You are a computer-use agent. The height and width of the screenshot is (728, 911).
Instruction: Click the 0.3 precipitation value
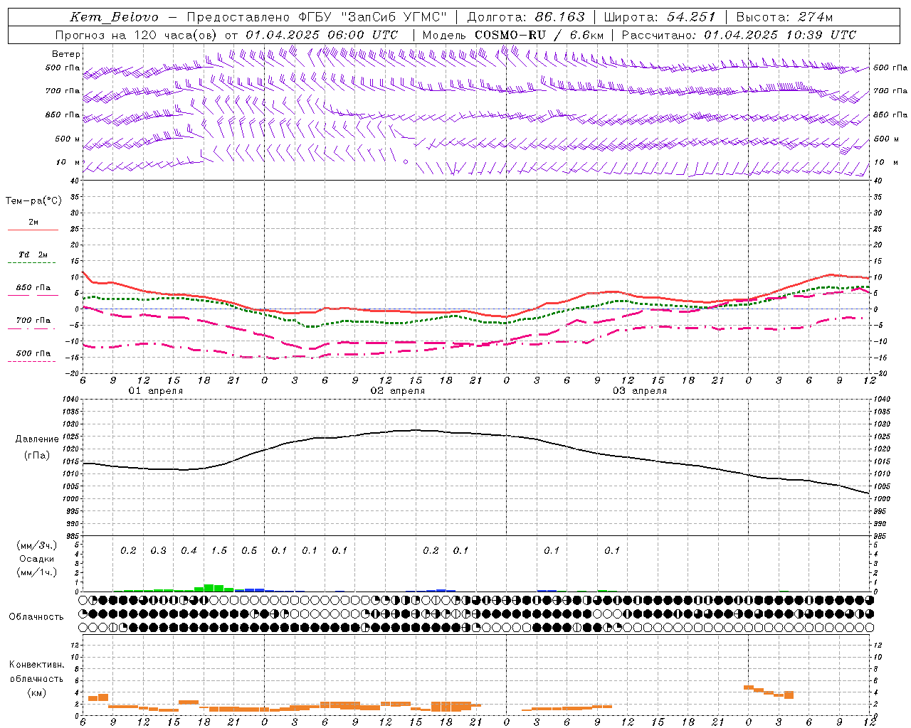(x=158, y=550)
